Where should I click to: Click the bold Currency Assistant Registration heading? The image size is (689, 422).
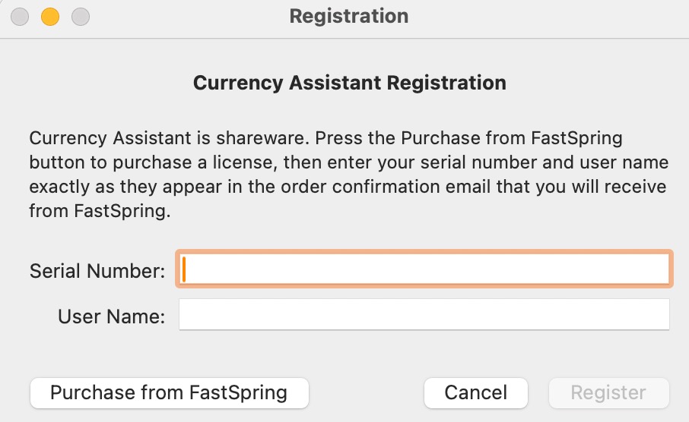349,82
